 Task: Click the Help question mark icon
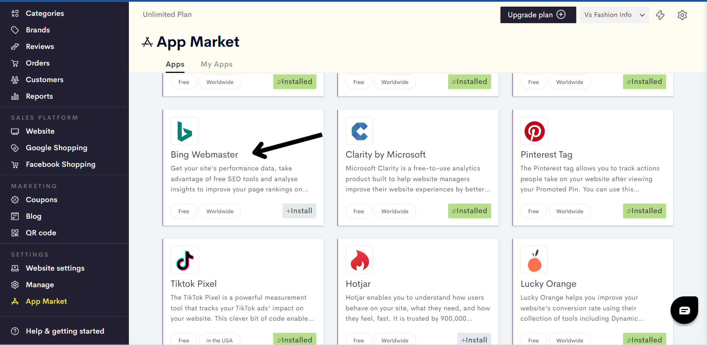click(15, 331)
